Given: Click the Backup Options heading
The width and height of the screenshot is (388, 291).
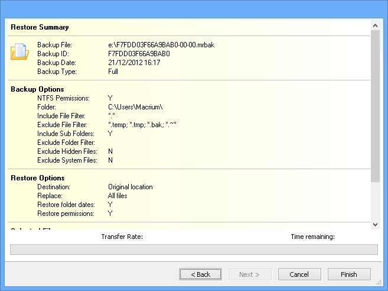Looking at the screenshot, I should tap(37, 89).
